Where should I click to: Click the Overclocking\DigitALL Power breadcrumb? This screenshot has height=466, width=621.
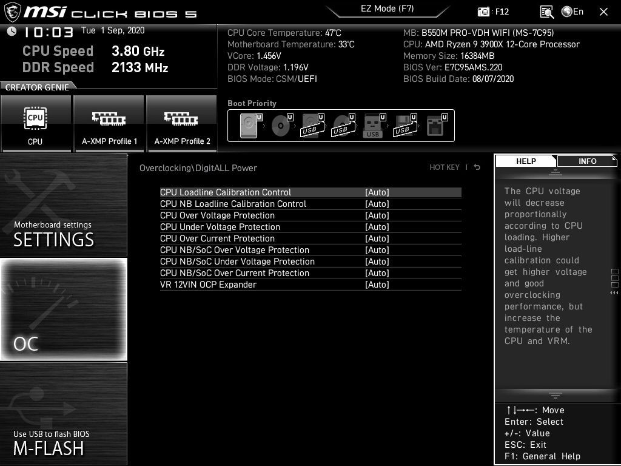click(198, 168)
